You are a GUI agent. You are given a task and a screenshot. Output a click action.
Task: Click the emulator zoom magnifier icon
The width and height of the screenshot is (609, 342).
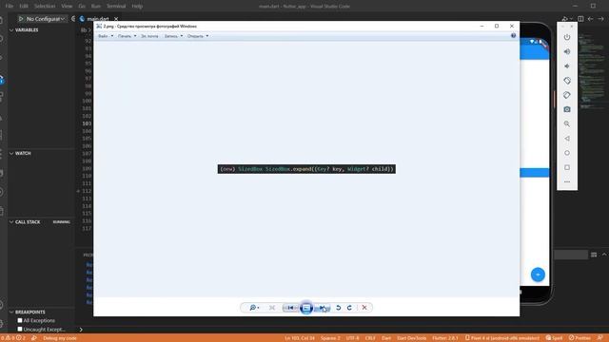point(567,124)
